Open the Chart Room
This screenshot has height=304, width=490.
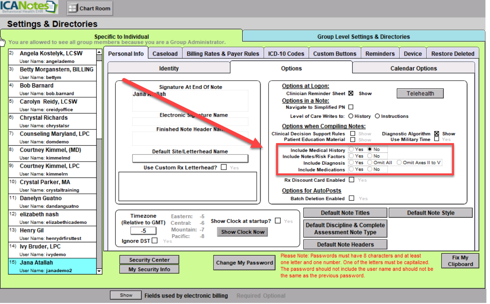[90, 8]
